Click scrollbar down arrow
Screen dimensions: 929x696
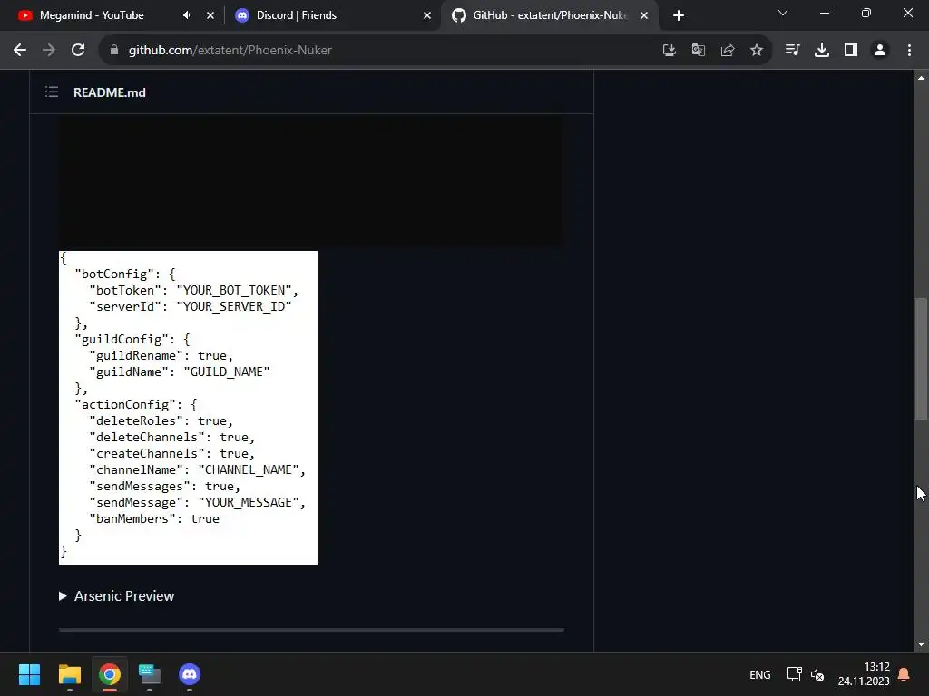point(921,645)
